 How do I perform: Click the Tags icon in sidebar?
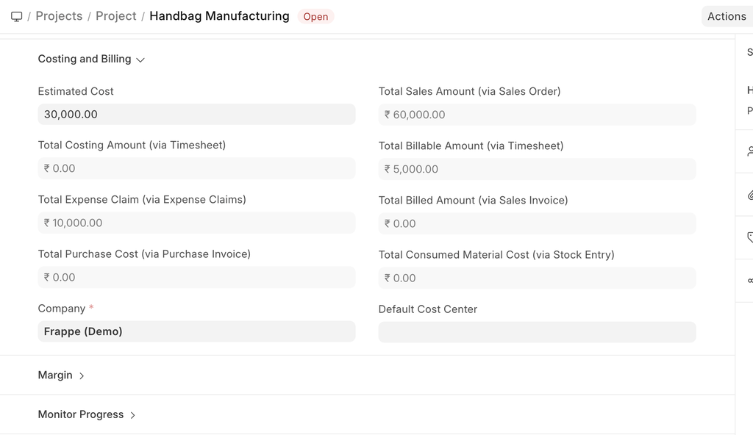[749, 237]
